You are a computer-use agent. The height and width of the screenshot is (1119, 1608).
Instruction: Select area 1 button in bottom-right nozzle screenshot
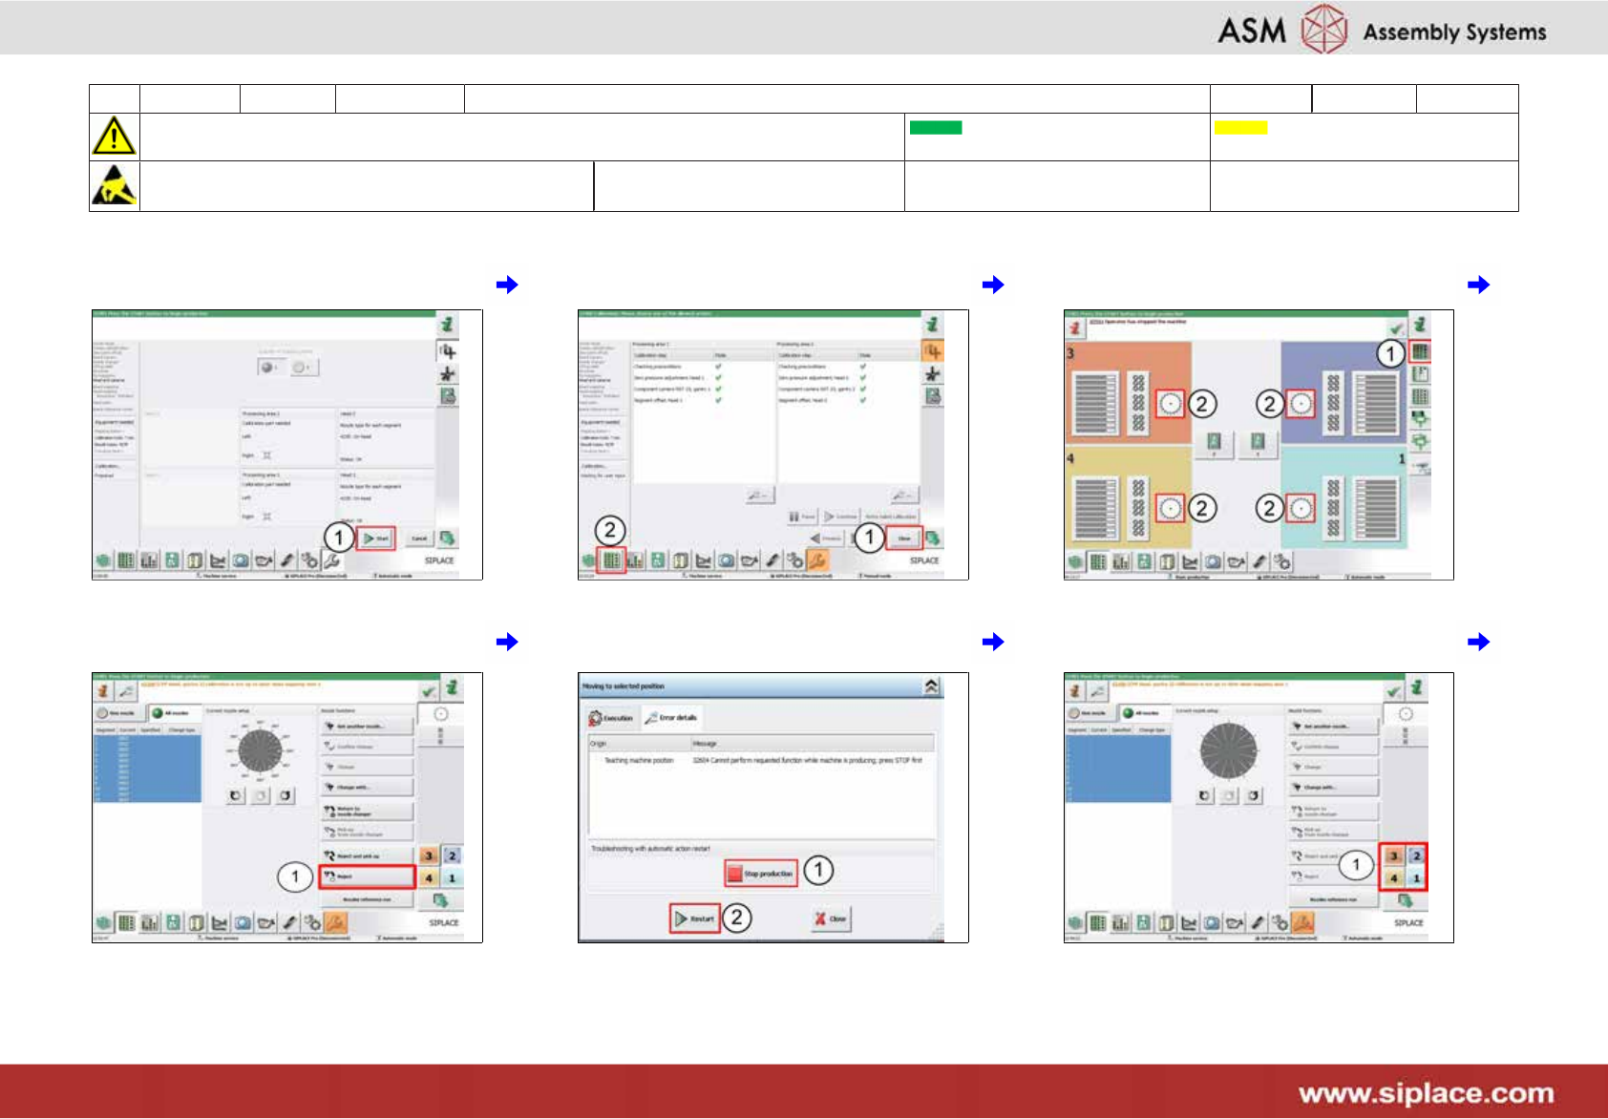tap(1417, 877)
